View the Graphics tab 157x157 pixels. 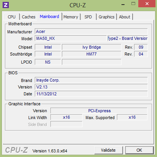[107, 17]
